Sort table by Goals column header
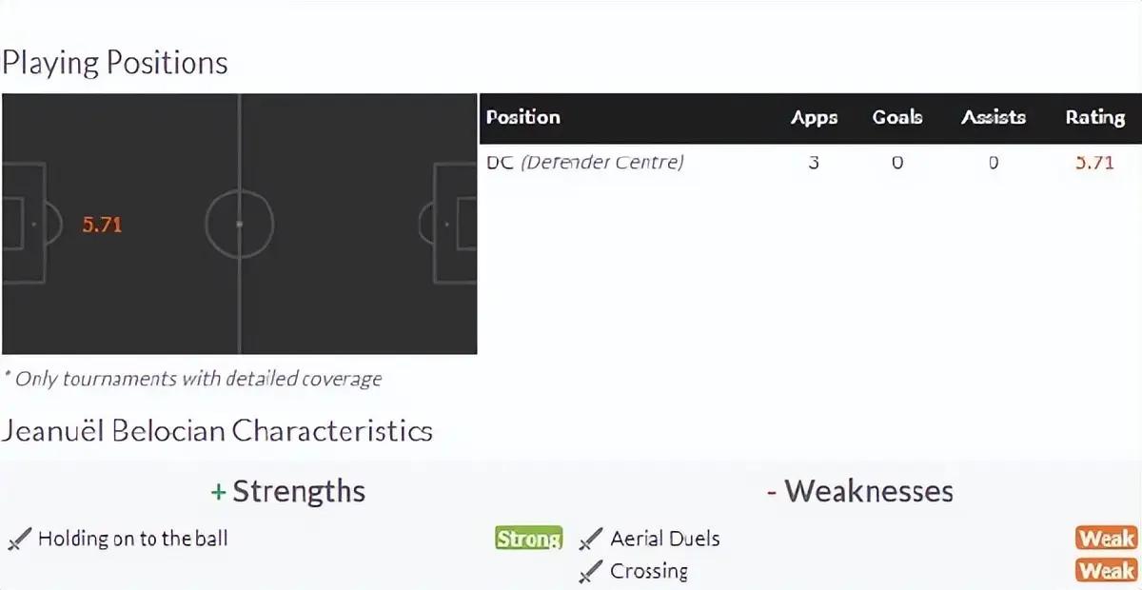 click(897, 117)
